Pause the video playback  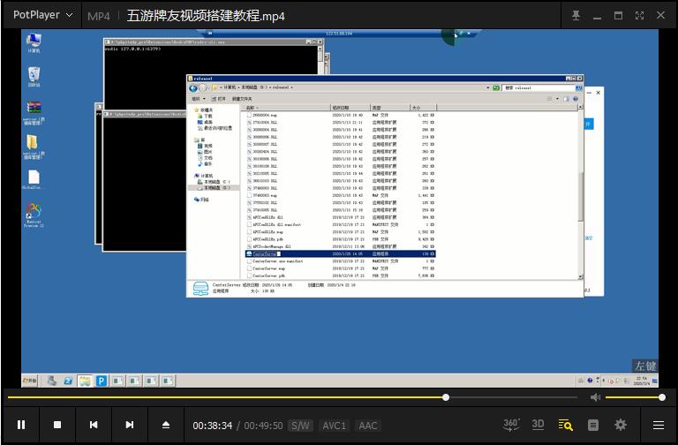21,425
